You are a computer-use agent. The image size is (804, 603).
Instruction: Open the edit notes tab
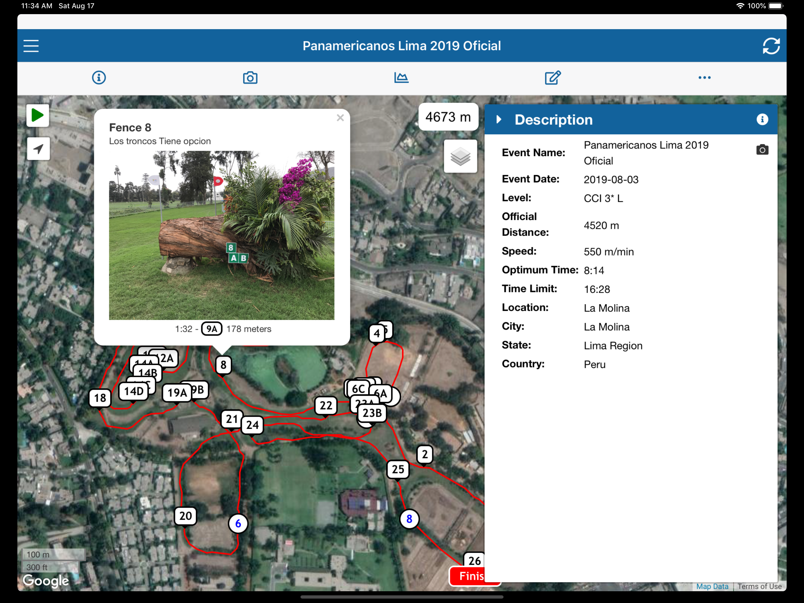[553, 77]
